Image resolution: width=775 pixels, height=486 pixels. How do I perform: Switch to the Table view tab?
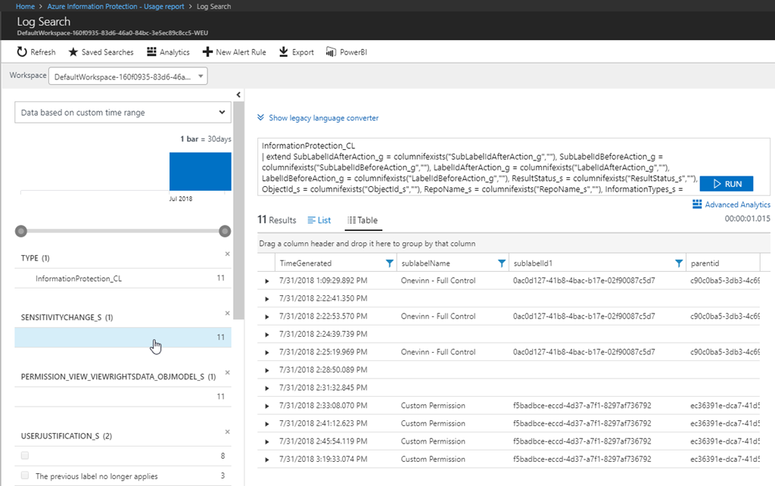coord(363,220)
